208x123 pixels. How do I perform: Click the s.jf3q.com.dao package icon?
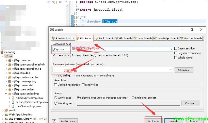[10, 73]
